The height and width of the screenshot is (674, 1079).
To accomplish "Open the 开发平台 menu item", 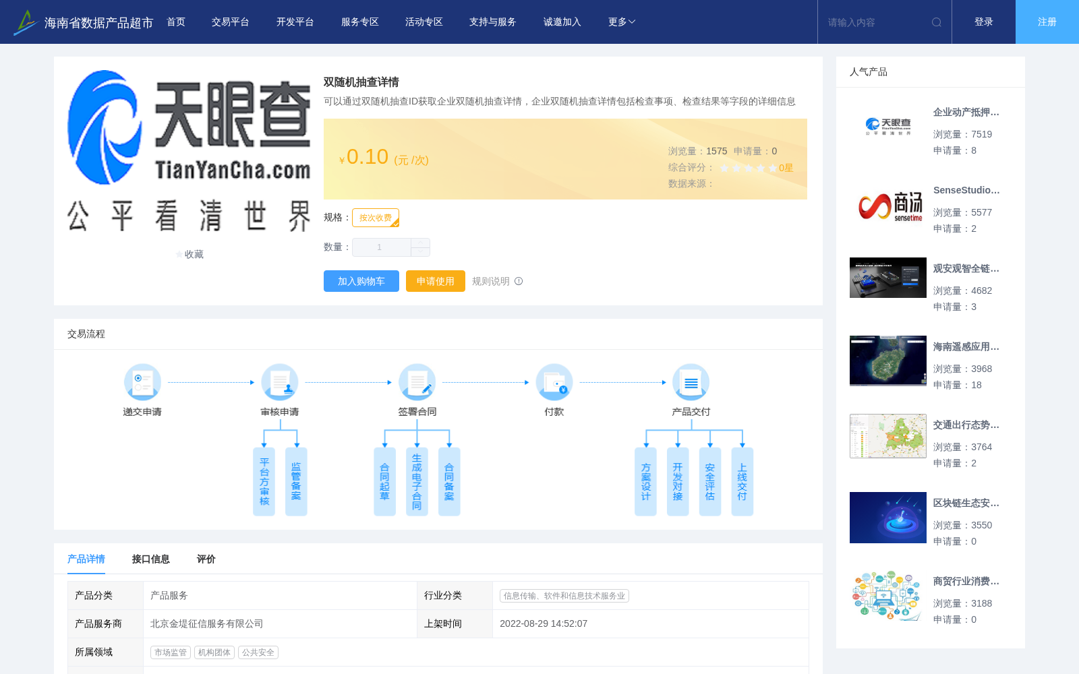I will pos(295,22).
